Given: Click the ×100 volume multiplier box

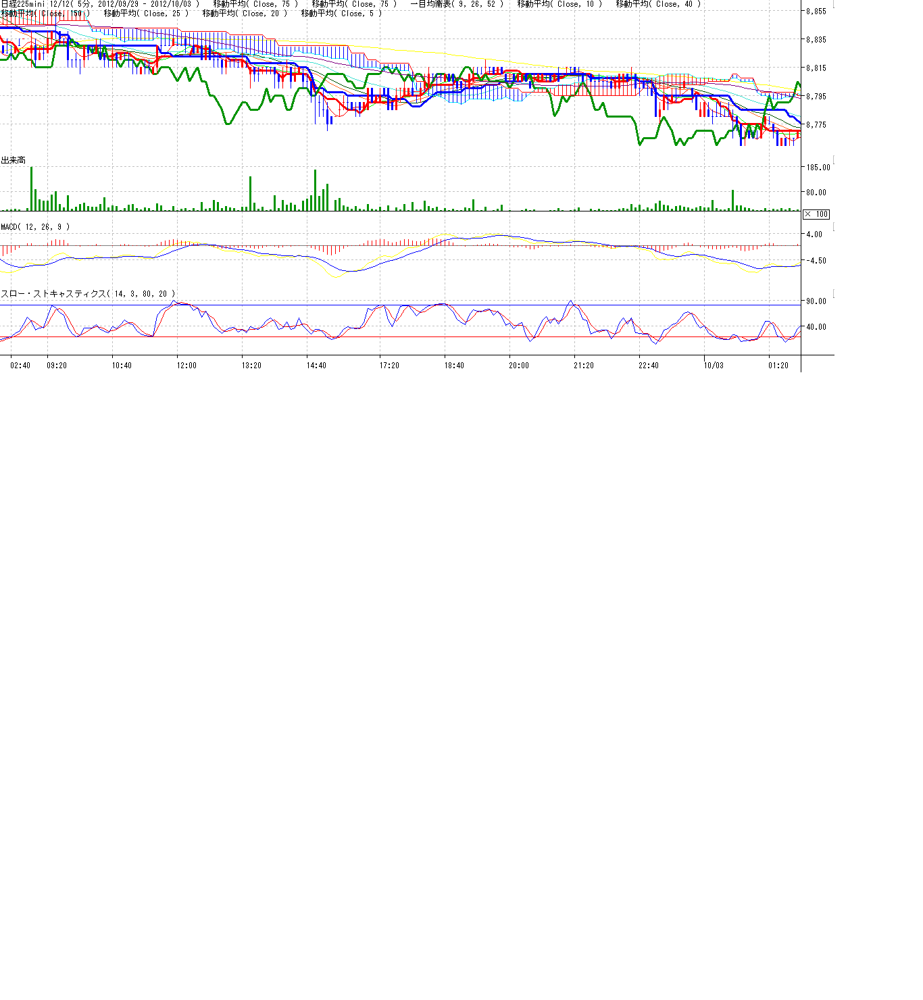Looking at the screenshot, I should [816, 214].
